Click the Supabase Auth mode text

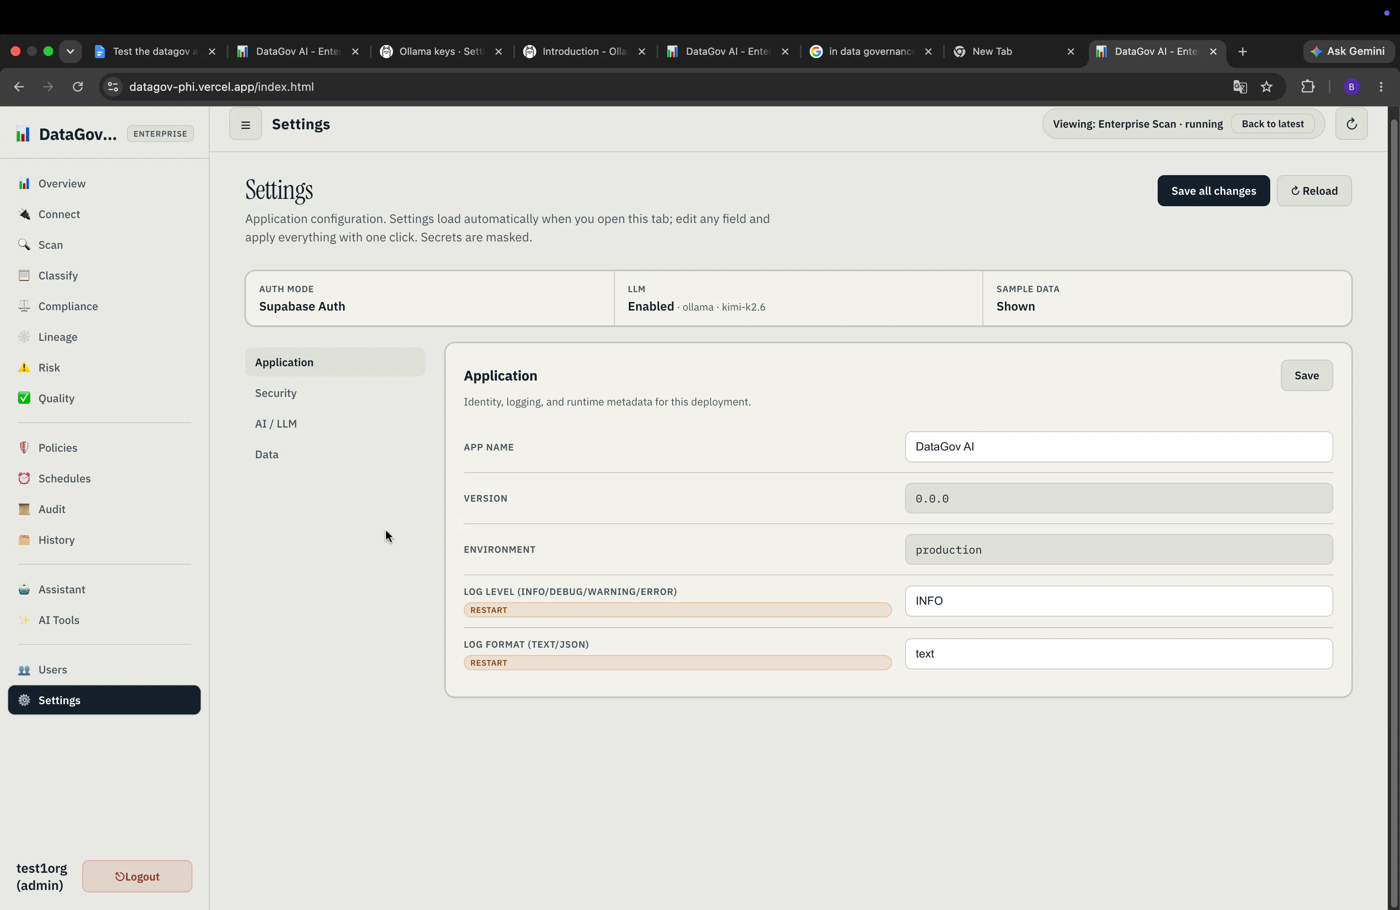pos(302,306)
